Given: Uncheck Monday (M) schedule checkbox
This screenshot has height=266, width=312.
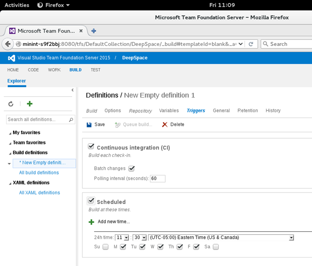Looking at the screenshot, I should [x=123, y=247].
